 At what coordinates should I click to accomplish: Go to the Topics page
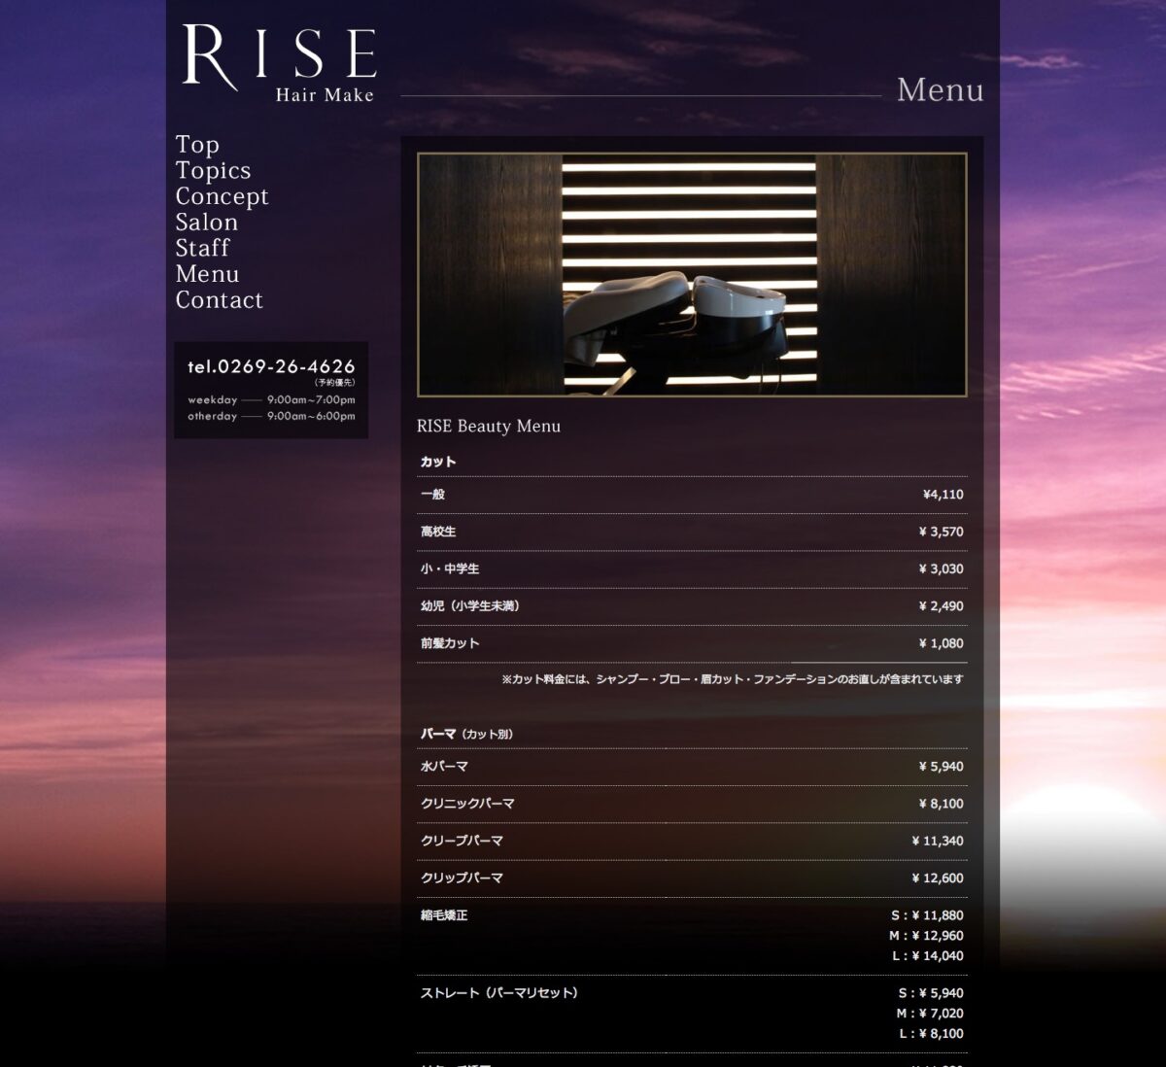point(213,171)
